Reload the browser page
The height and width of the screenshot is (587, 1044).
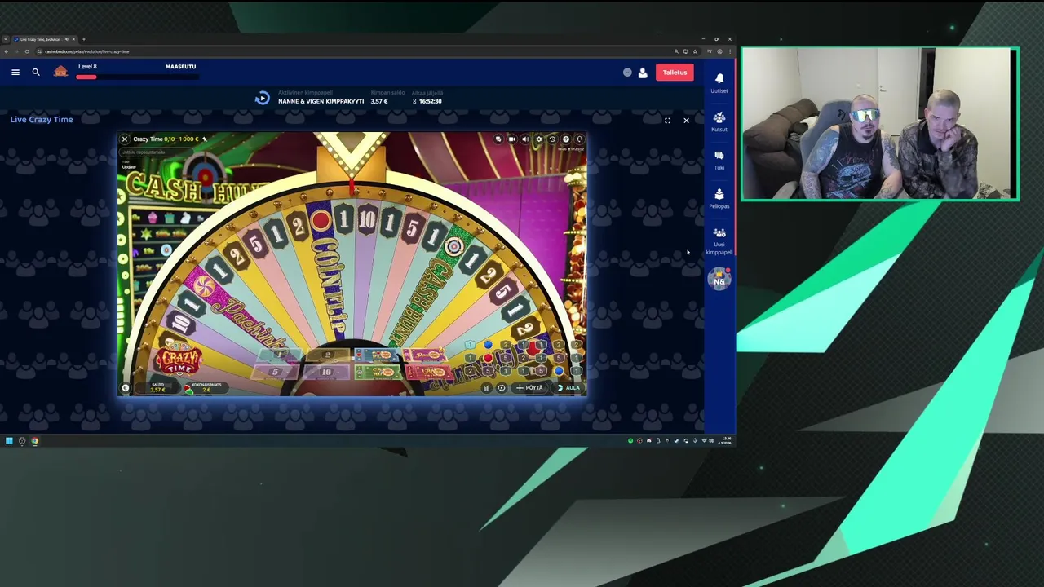click(27, 51)
